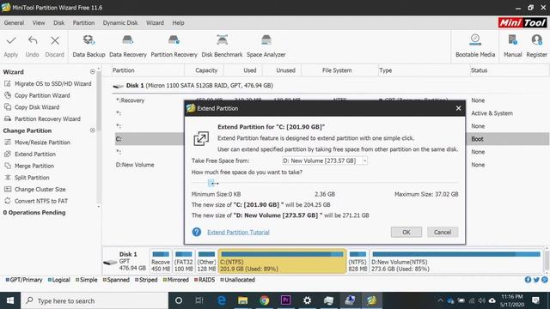Viewport: 550px width, 309px height.
Task: Click the Apply checkmark icon
Action: coord(11,40)
